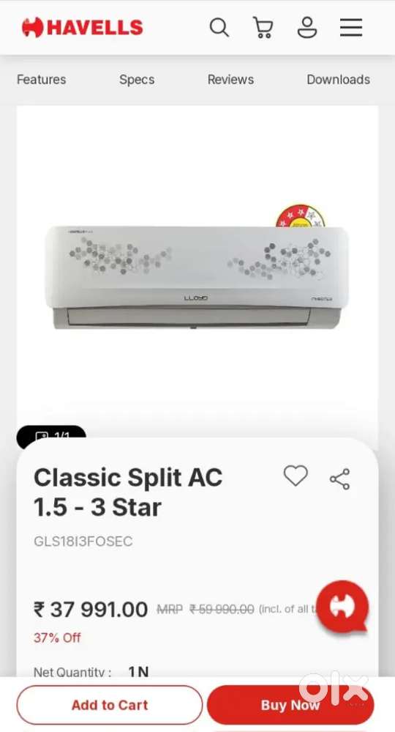Open the shopping cart icon

pos(263,28)
